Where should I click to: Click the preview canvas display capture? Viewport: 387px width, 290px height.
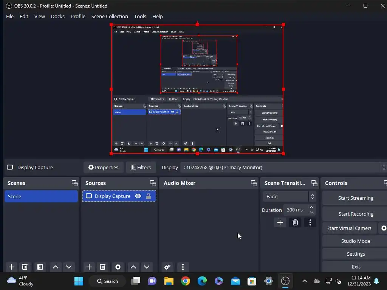click(197, 89)
